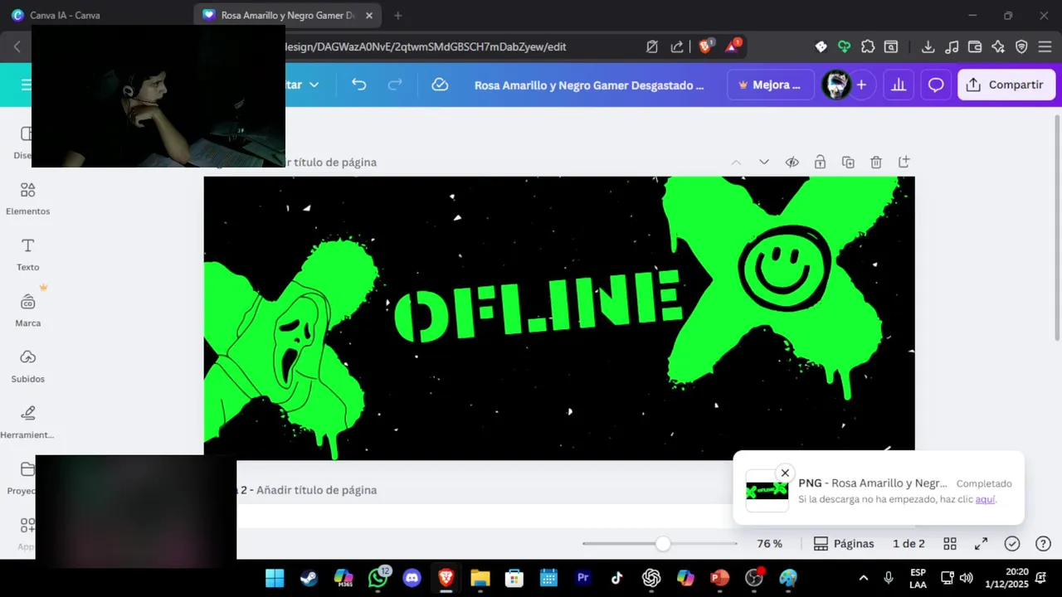Click the 'aquí' download link
The width and height of the screenshot is (1062, 597).
tap(985, 499)
